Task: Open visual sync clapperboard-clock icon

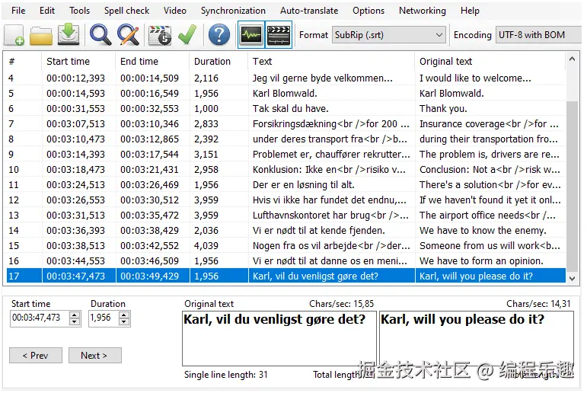Action: 160,35
